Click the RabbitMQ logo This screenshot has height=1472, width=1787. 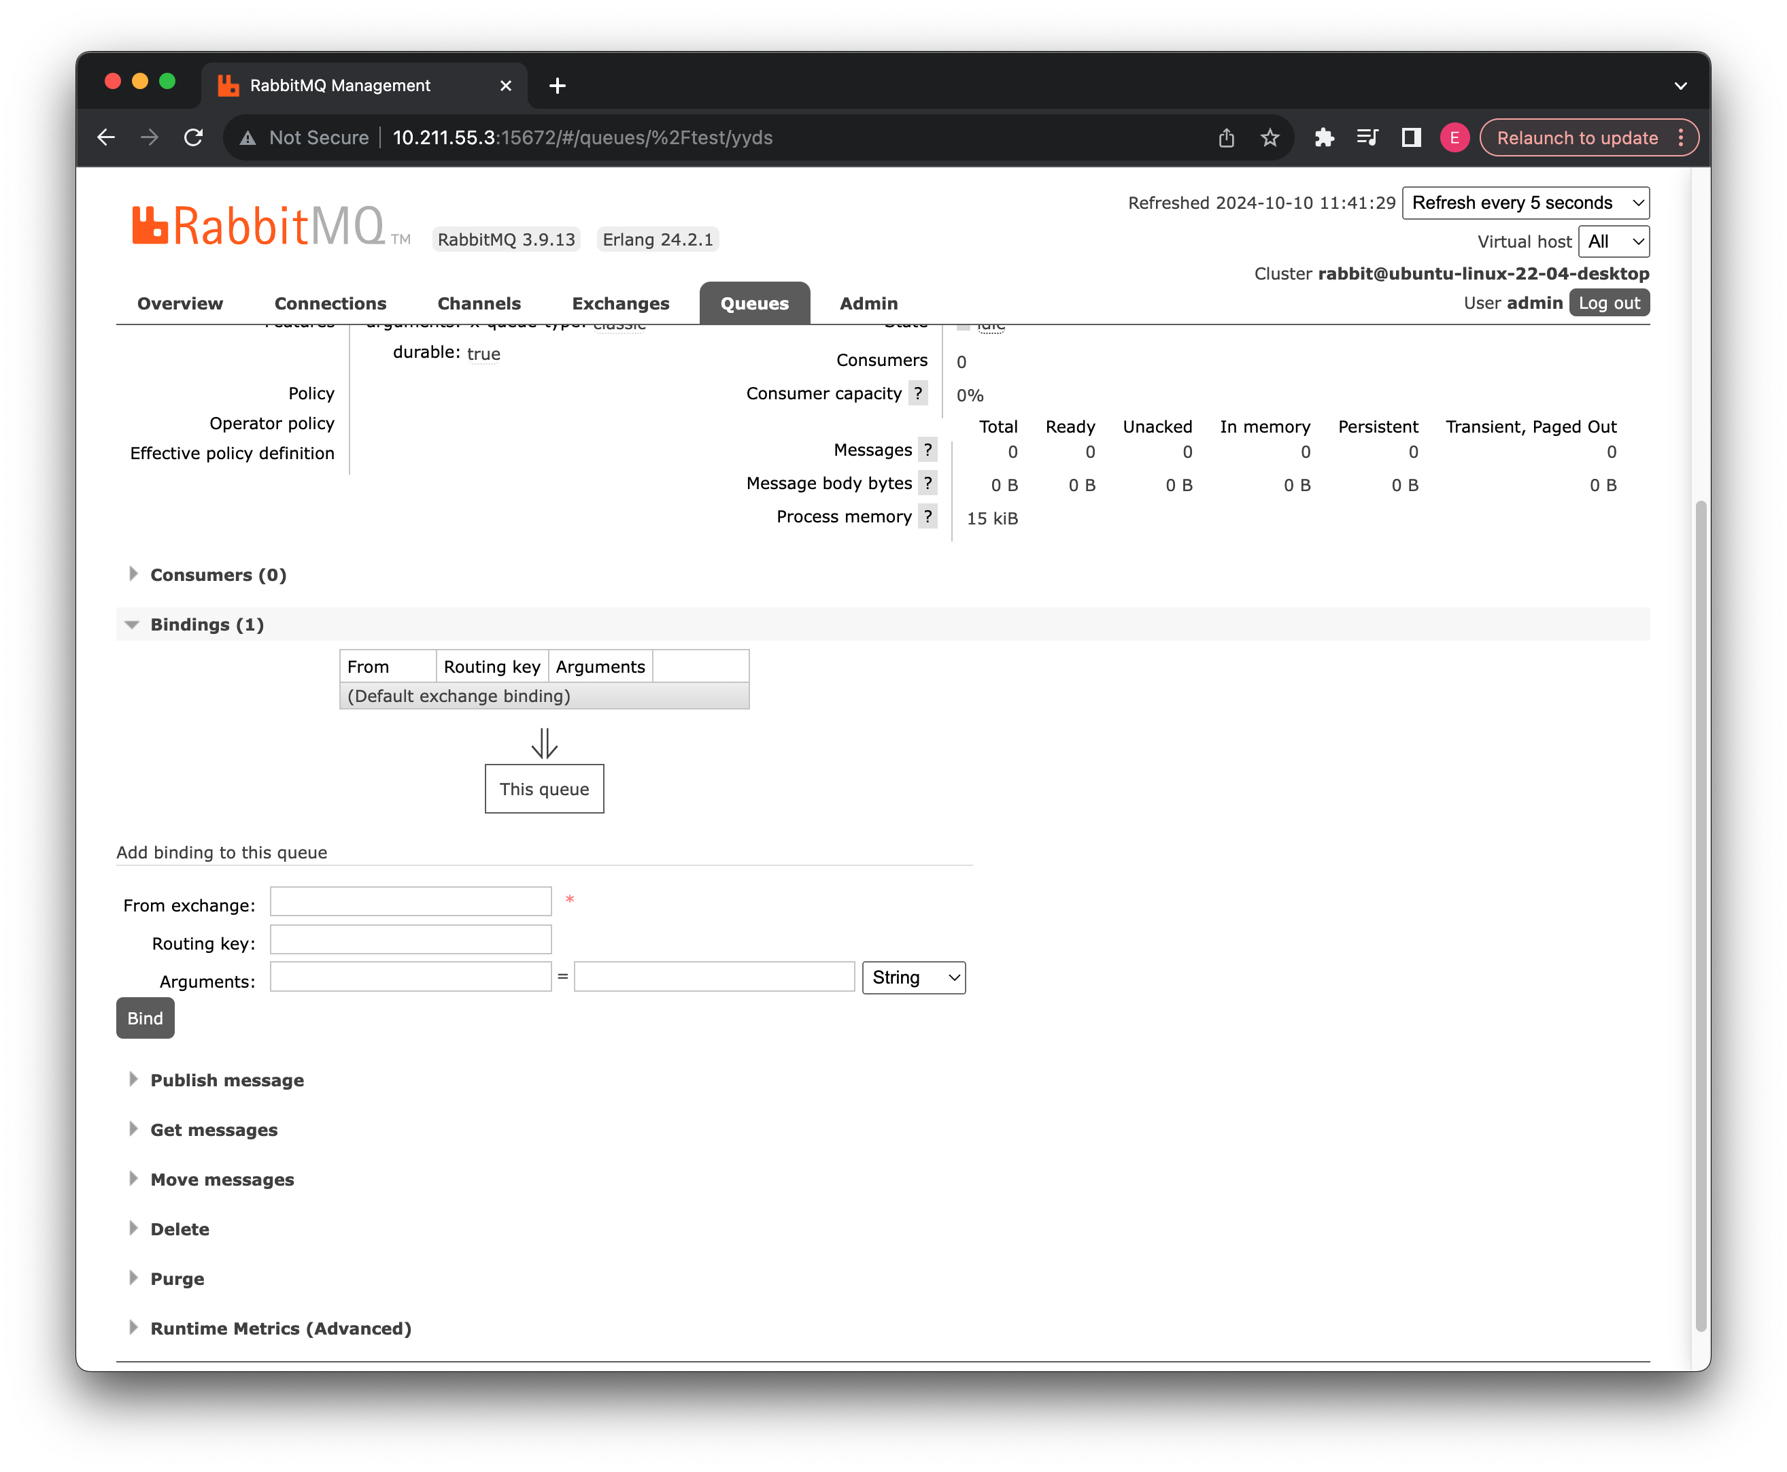(258, 227)
